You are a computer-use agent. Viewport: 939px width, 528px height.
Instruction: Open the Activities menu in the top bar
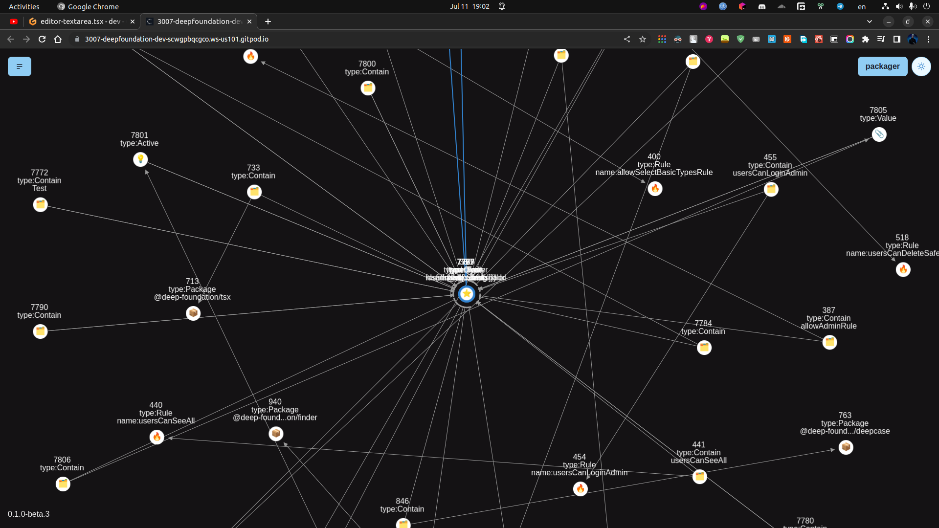tap(23, 6)
